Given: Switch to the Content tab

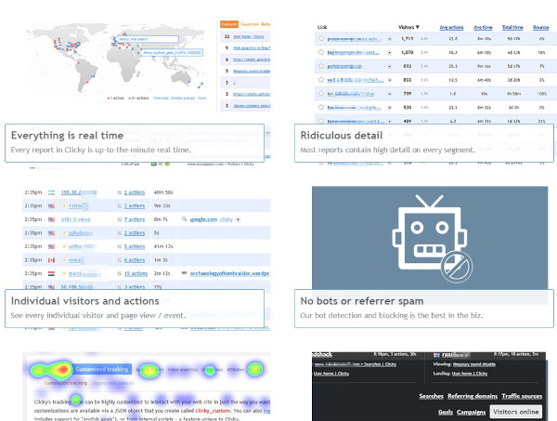Looking at the screenshot, I should pyautogui.click(x=228, y=24).
